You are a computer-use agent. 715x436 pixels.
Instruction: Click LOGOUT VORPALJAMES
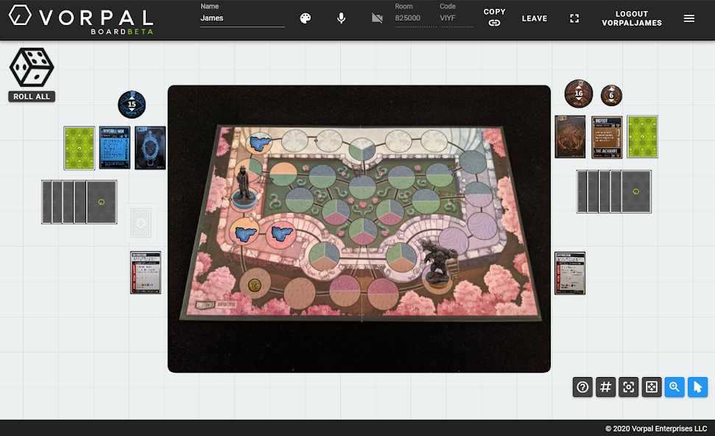tap(631, 18)
